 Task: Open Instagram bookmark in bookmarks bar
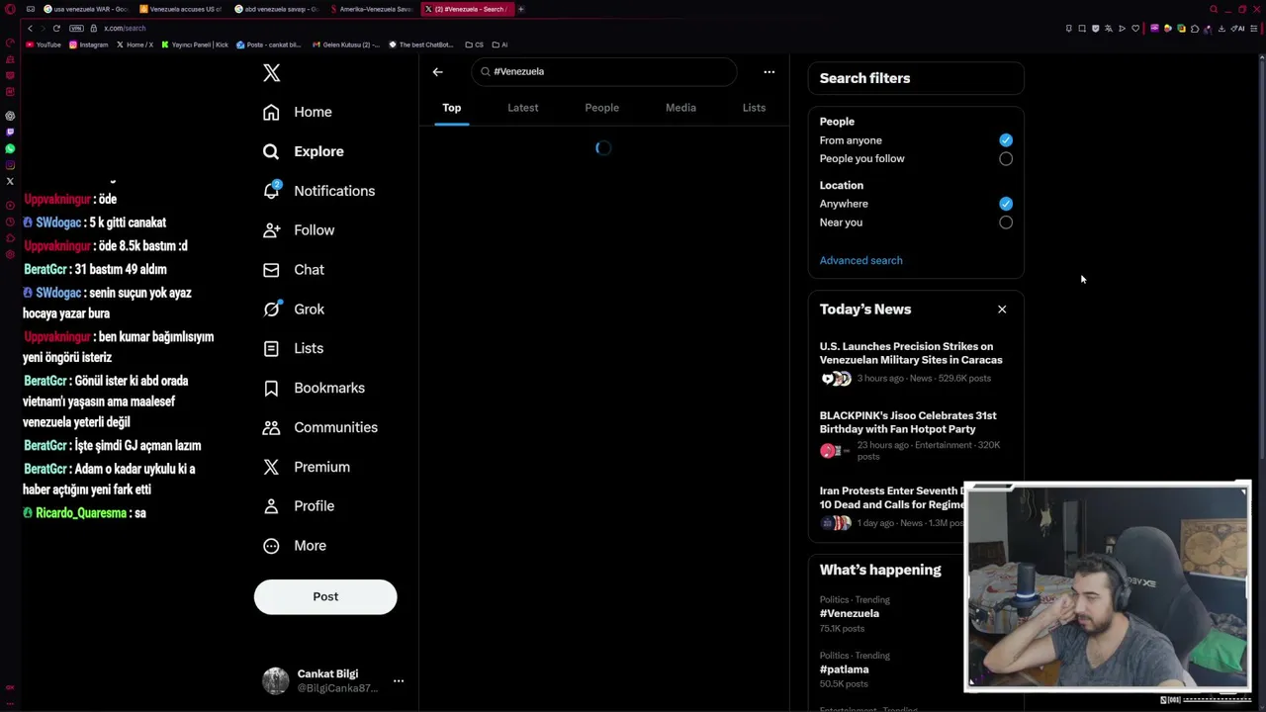89,44
